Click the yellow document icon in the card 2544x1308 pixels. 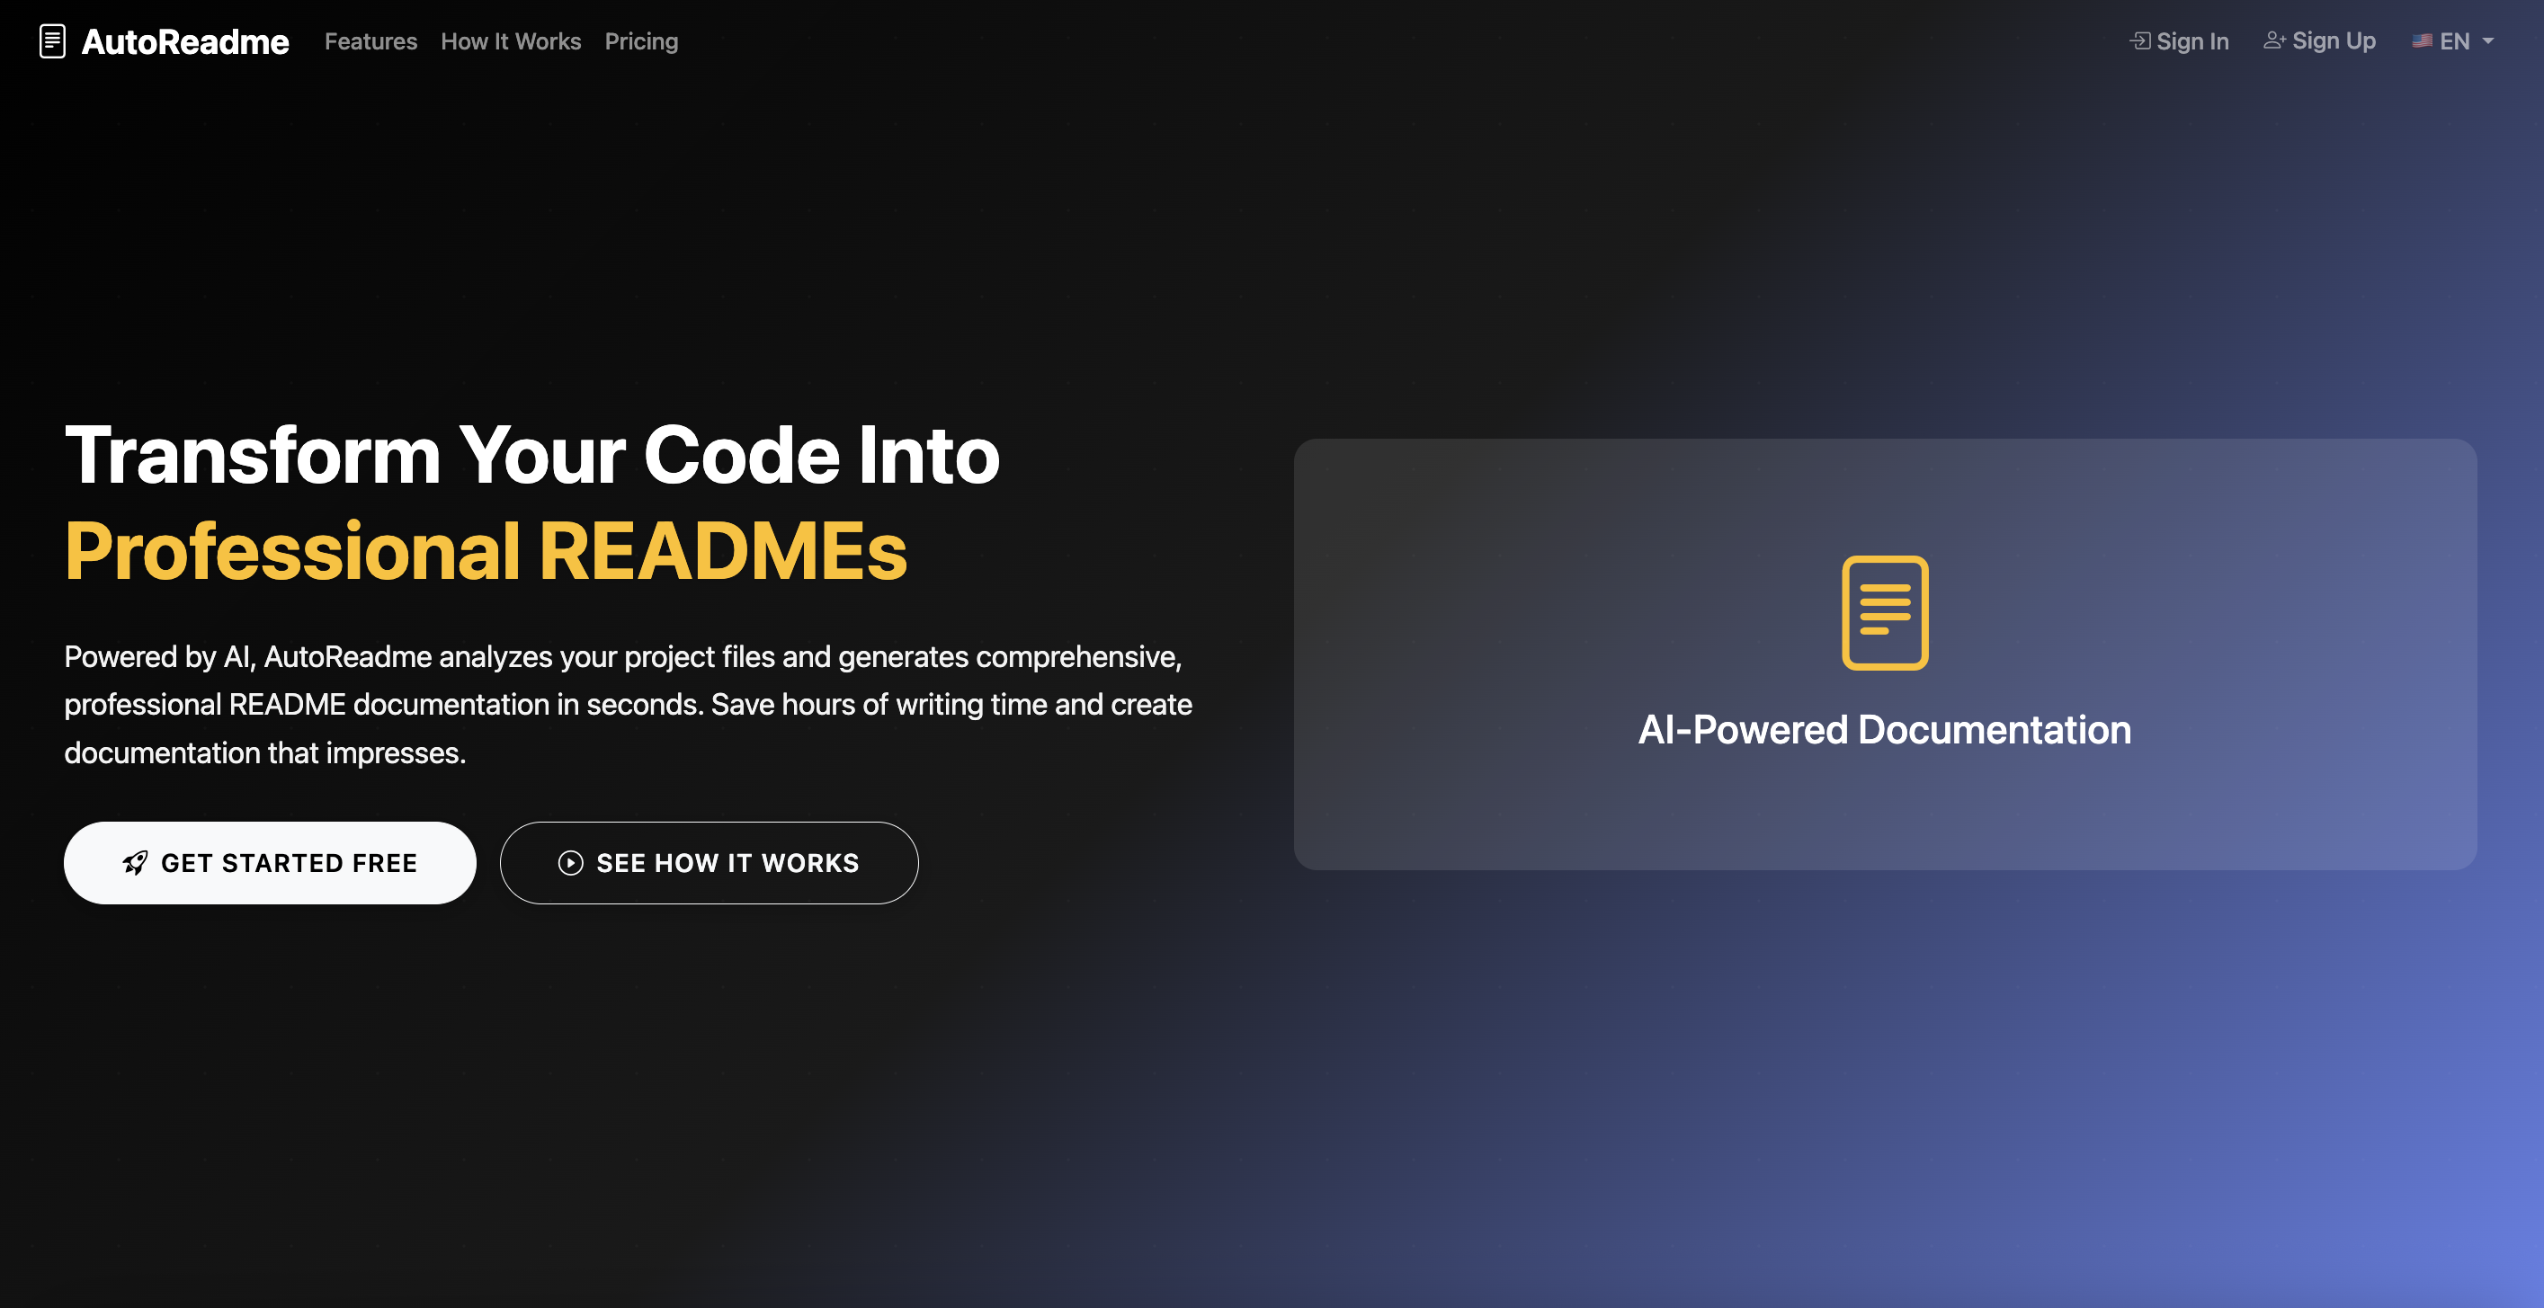(x=1884, y=614)
